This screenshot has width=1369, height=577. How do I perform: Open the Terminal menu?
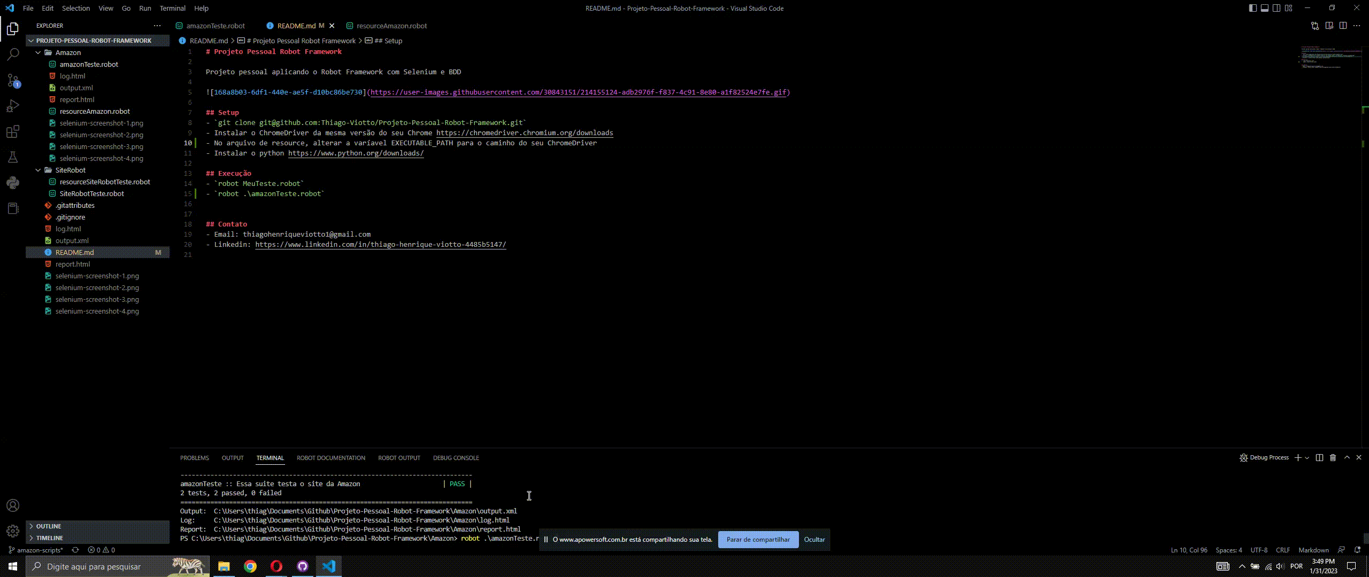pyautogui.click(x=172, y=8)
